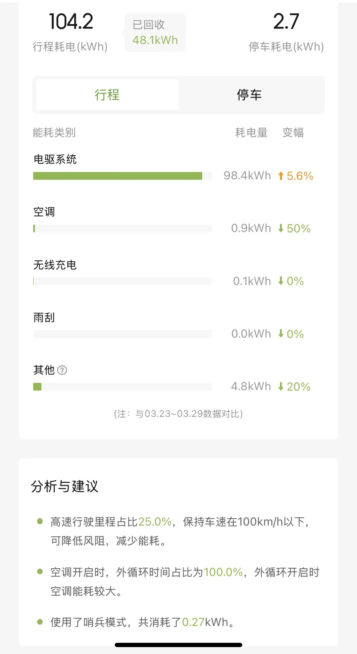Switch to the 停车 tab
This screenshot has width=357, height=654.
coord(249,95)
